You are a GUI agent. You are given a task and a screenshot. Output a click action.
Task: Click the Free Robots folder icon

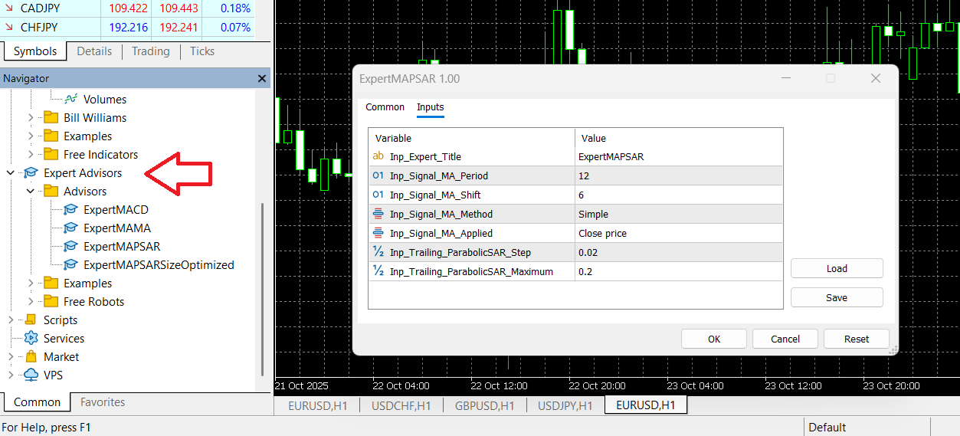pyautogui.click(x=51, y=301)
